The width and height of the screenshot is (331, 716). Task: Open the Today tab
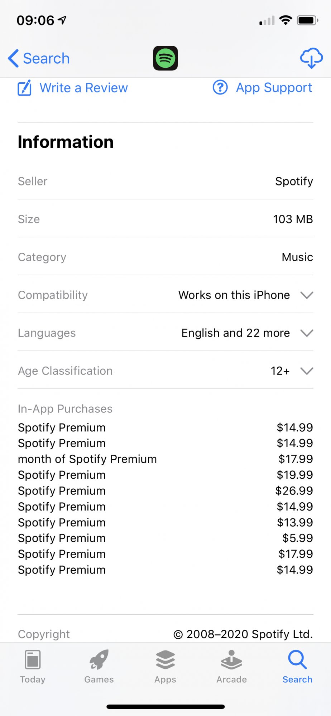pos(33,666)
